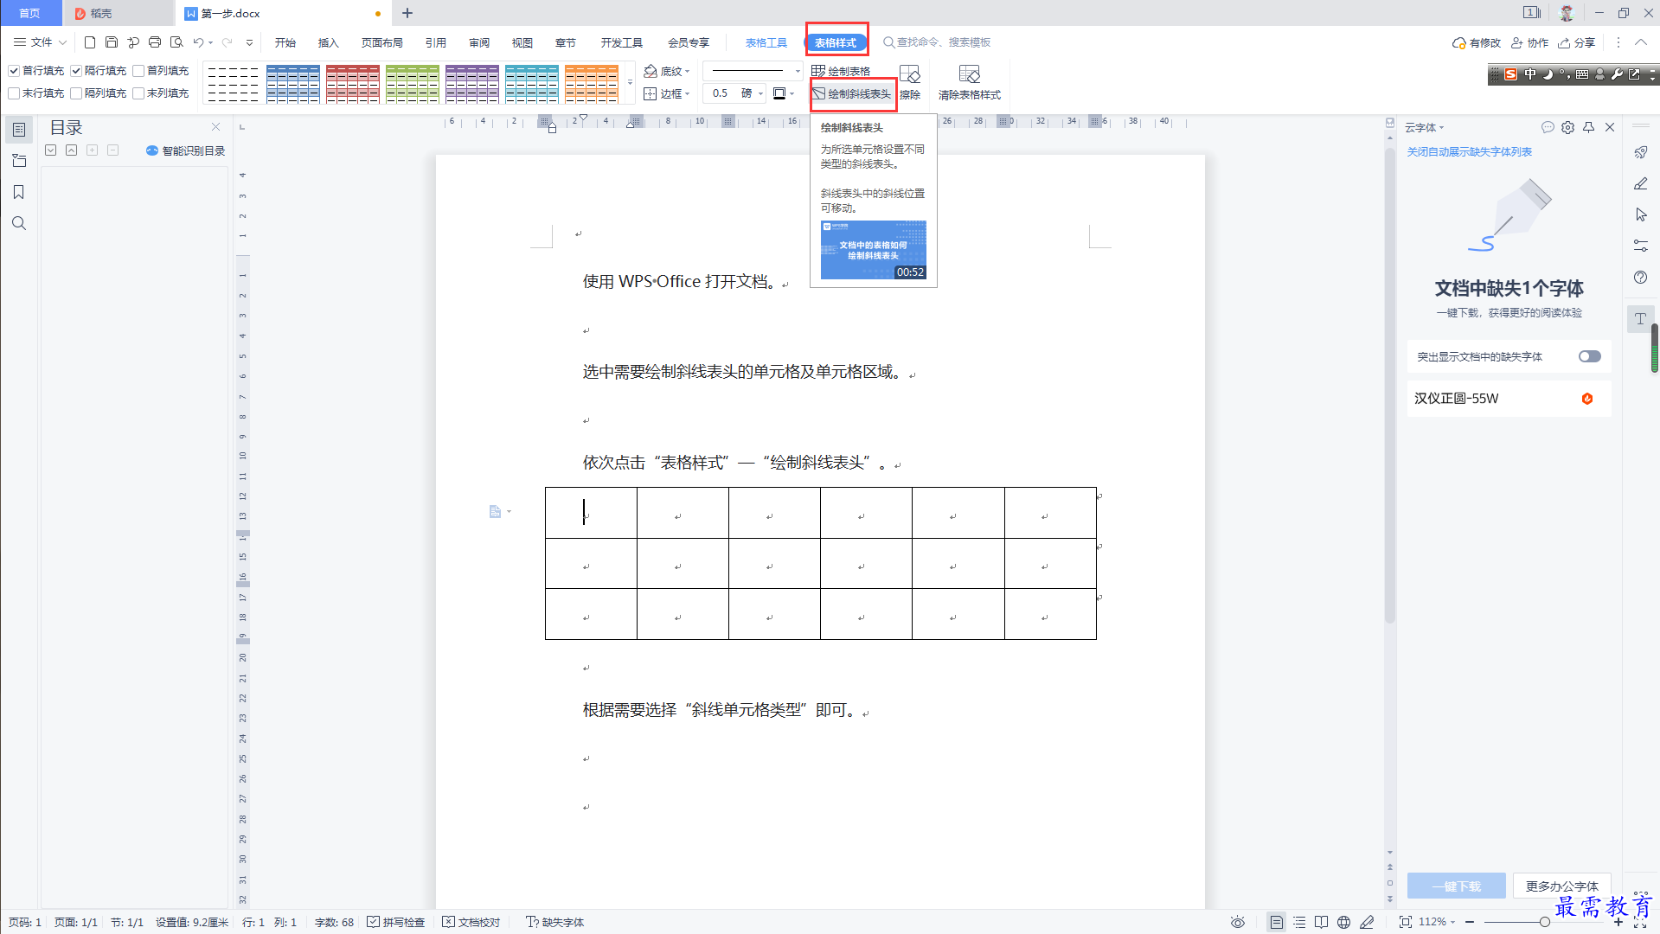Toggle 拼写检查 in status bar
The width and height of the screenshot is (1660, 934).
click(x=395, y=922)
